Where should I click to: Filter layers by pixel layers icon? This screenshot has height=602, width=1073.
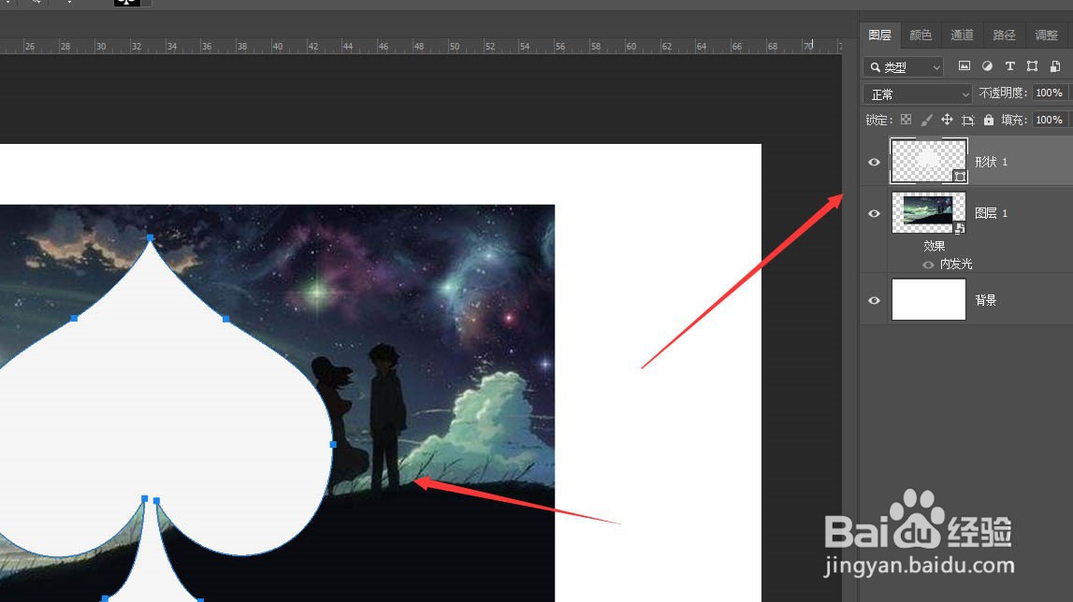point(964,65)
